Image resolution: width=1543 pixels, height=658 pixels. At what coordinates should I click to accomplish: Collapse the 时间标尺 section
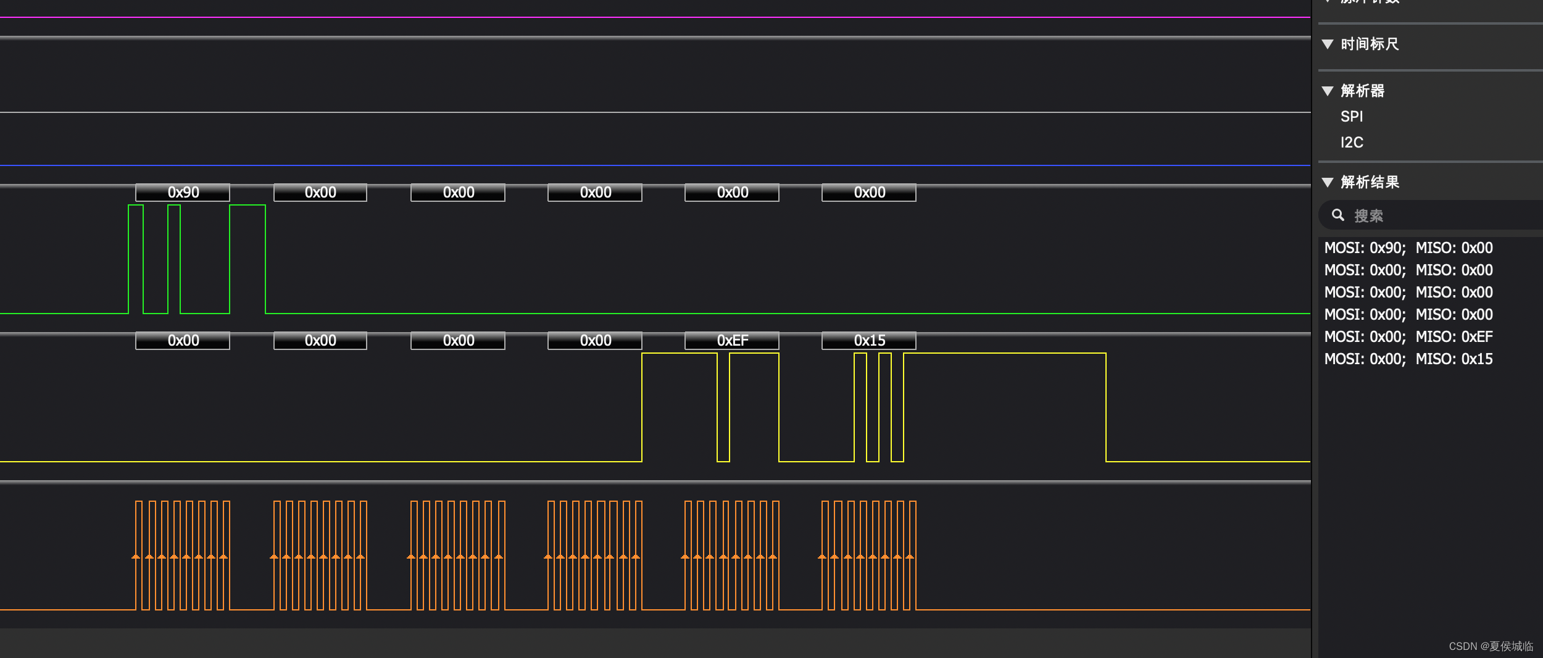(x=1328, y=44)
